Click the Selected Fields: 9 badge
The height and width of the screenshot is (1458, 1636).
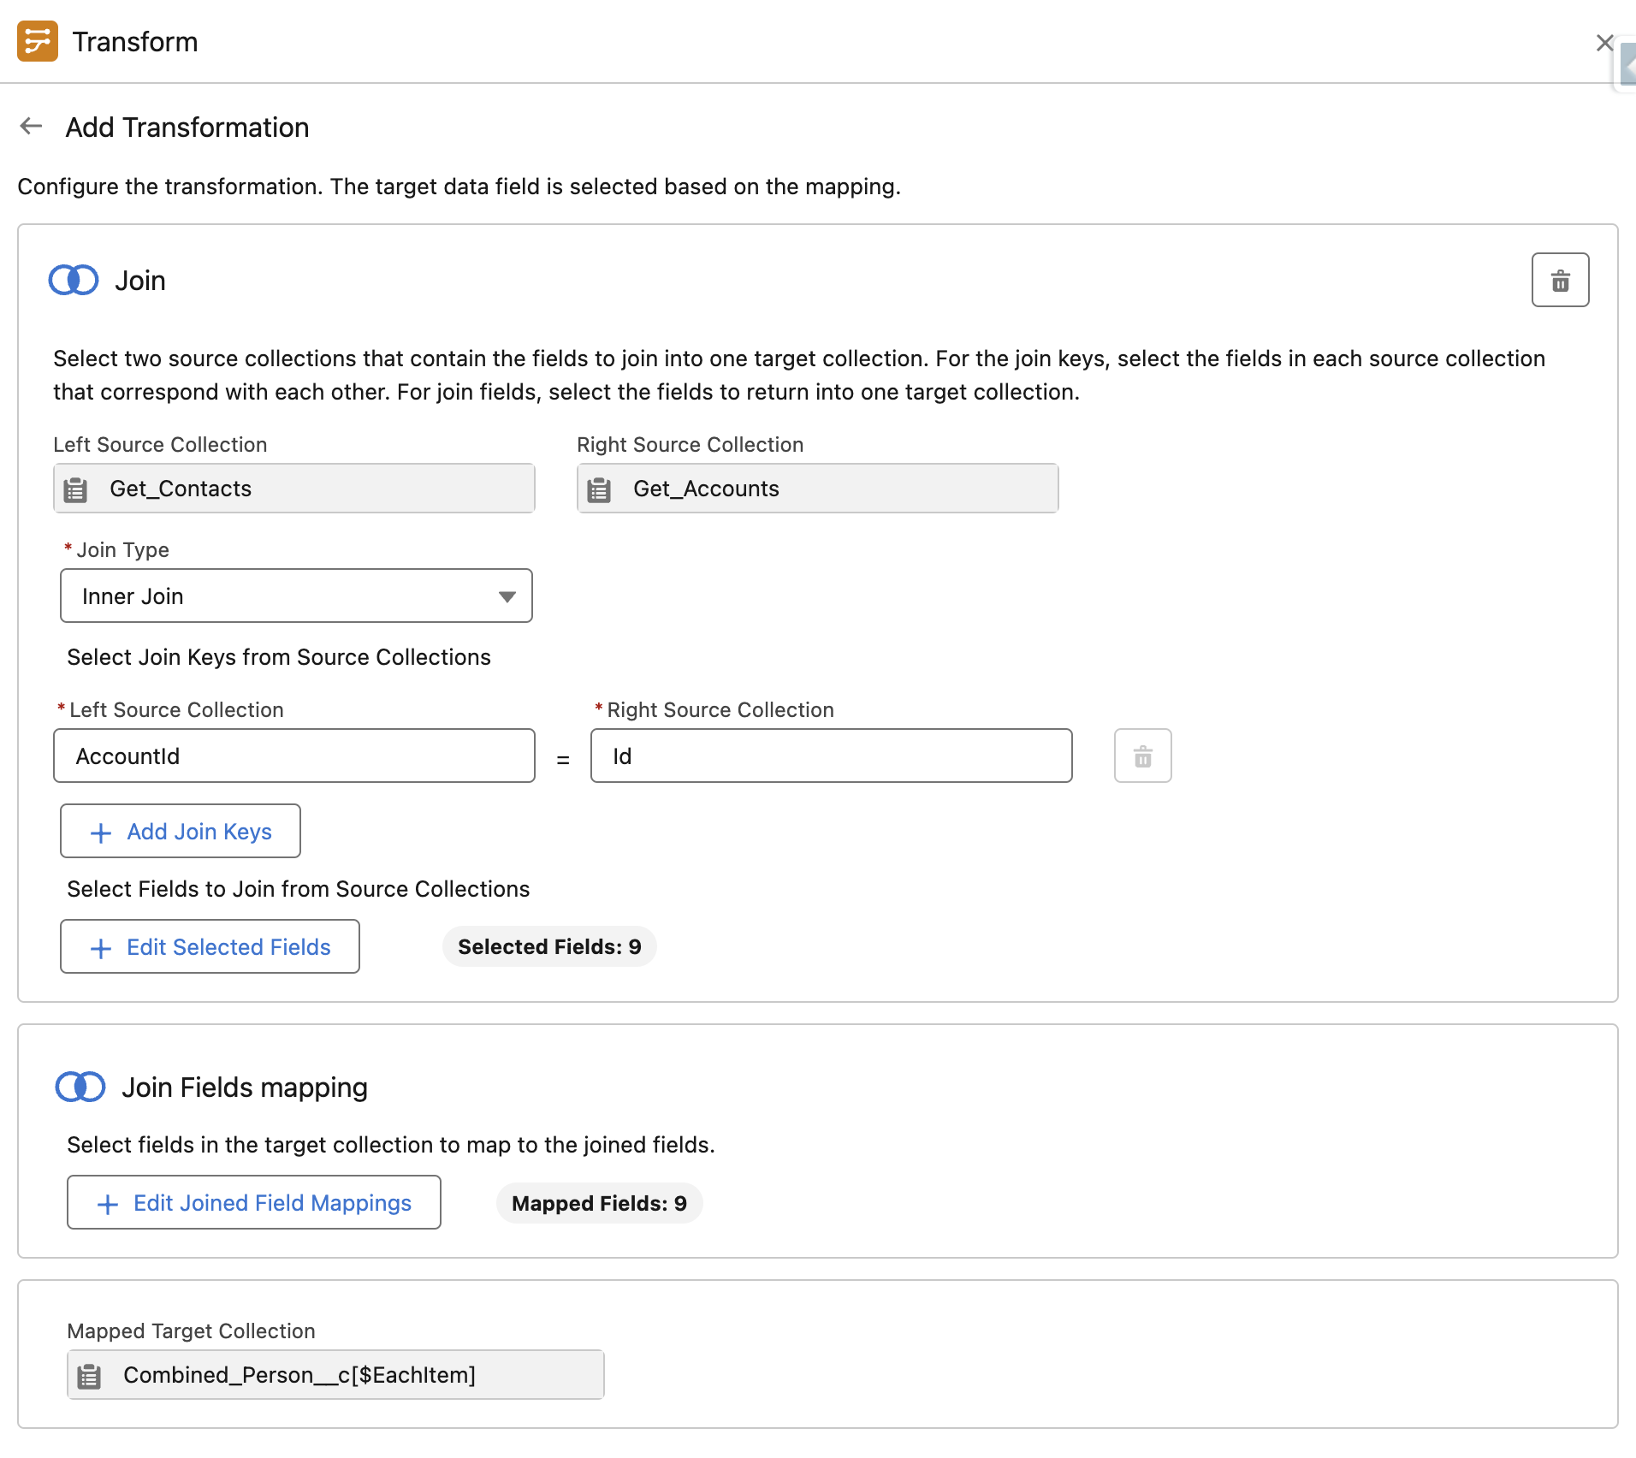tap(548, 946)
